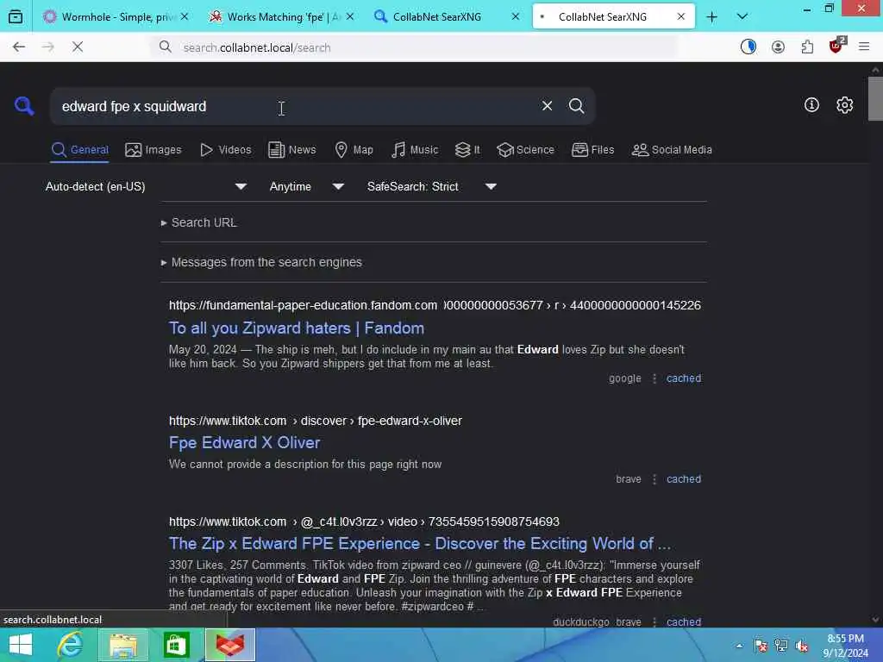Click the active red browser taskbar icon
This screenshot has width=883, height=662.
230,645
